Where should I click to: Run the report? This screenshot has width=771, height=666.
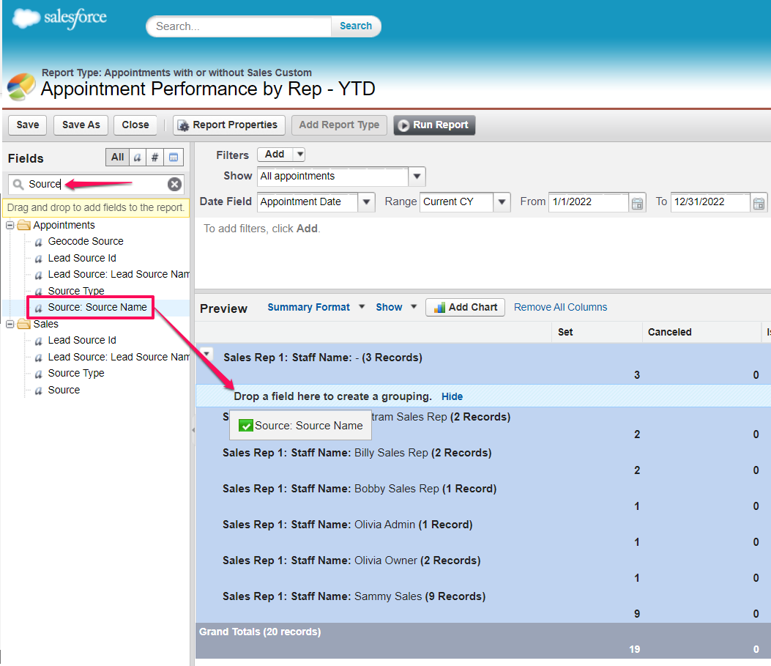434,125
